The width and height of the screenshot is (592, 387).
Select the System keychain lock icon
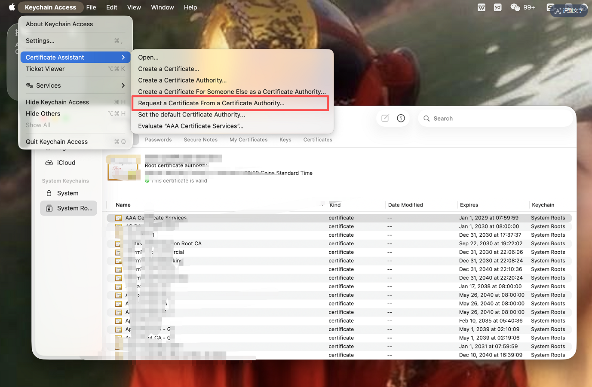tap(49, 193)
